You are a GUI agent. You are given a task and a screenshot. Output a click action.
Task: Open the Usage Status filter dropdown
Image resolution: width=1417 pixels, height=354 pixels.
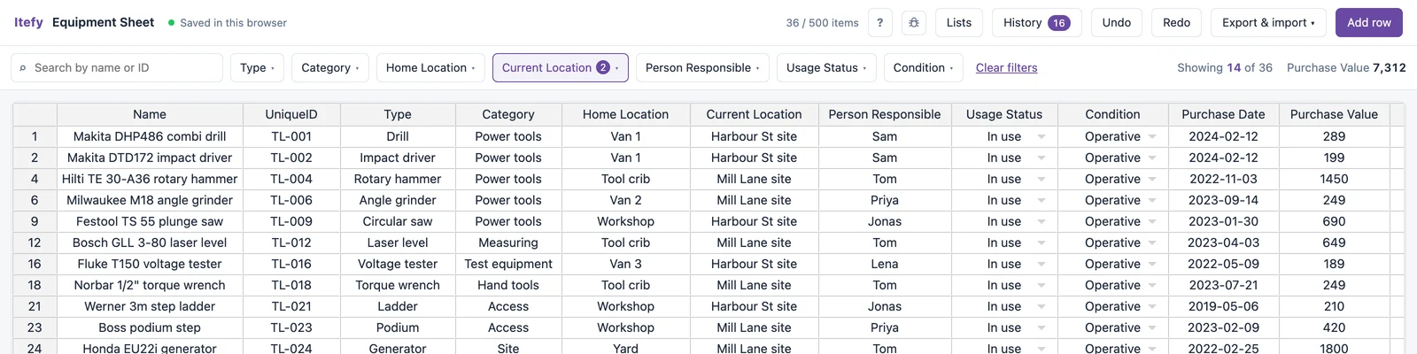click(x=826, y=68)
